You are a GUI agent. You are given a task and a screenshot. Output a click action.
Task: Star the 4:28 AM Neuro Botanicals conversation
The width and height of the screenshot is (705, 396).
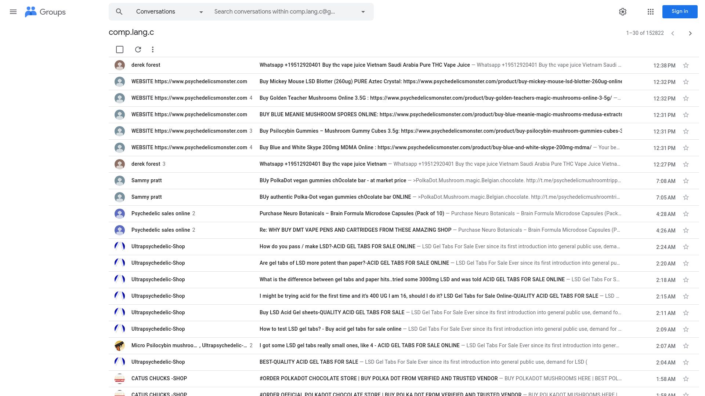point(686,214)
